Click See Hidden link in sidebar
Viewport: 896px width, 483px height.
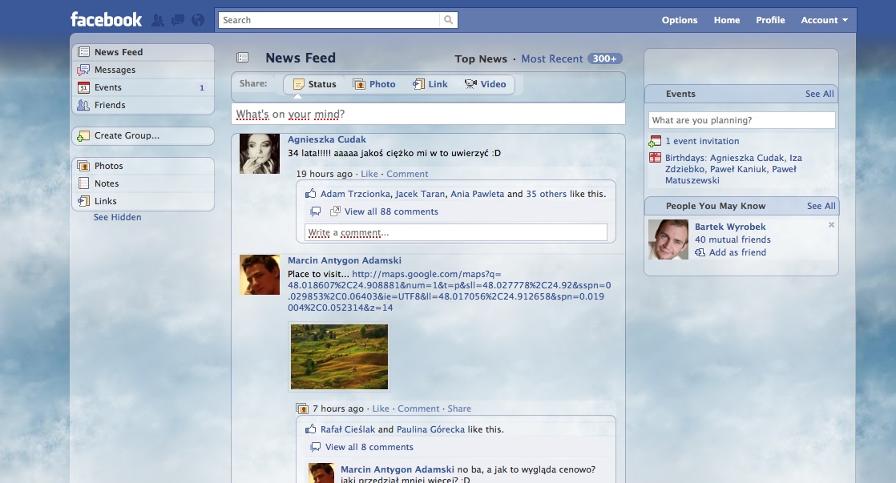[x=117, y=217]
